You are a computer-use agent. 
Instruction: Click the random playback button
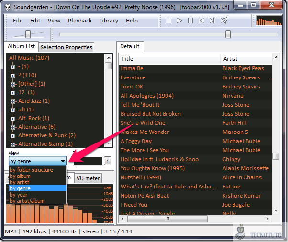223,21
